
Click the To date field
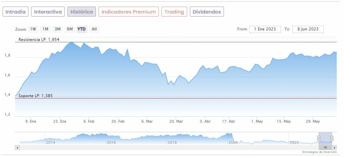[x=308, y=29]
